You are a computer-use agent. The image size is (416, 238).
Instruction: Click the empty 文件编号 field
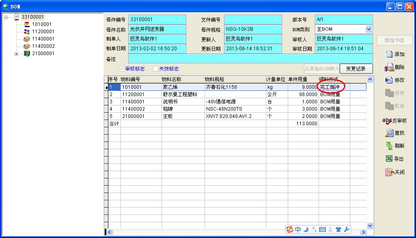click(x=253, y=19)
